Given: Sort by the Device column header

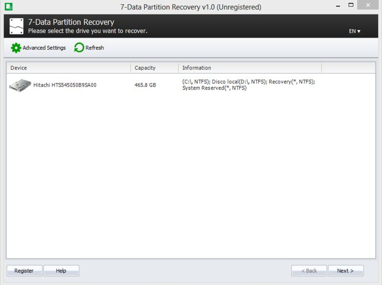Looking at the screenshot, I should pos(68,68).
